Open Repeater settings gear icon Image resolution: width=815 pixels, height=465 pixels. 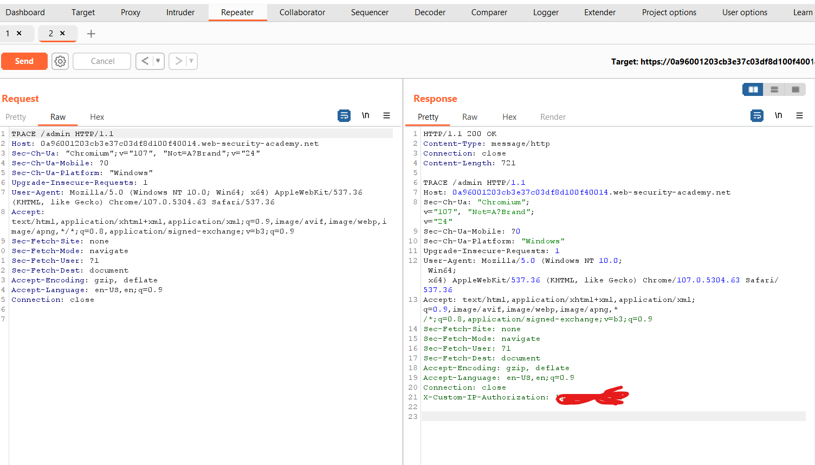[x=60, y=61]
